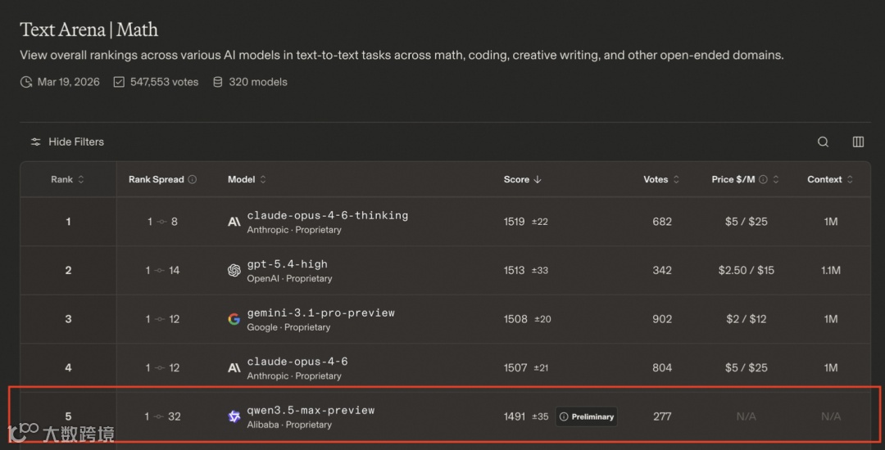Click the votes checkbox icon
Image resolution: width=885 pixels, height=450 pixels.
point(119,83)
